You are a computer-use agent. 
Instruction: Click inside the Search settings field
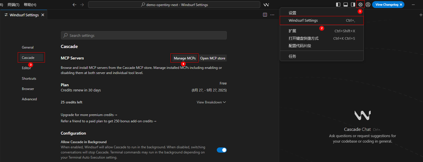click(x=144, y=35)
